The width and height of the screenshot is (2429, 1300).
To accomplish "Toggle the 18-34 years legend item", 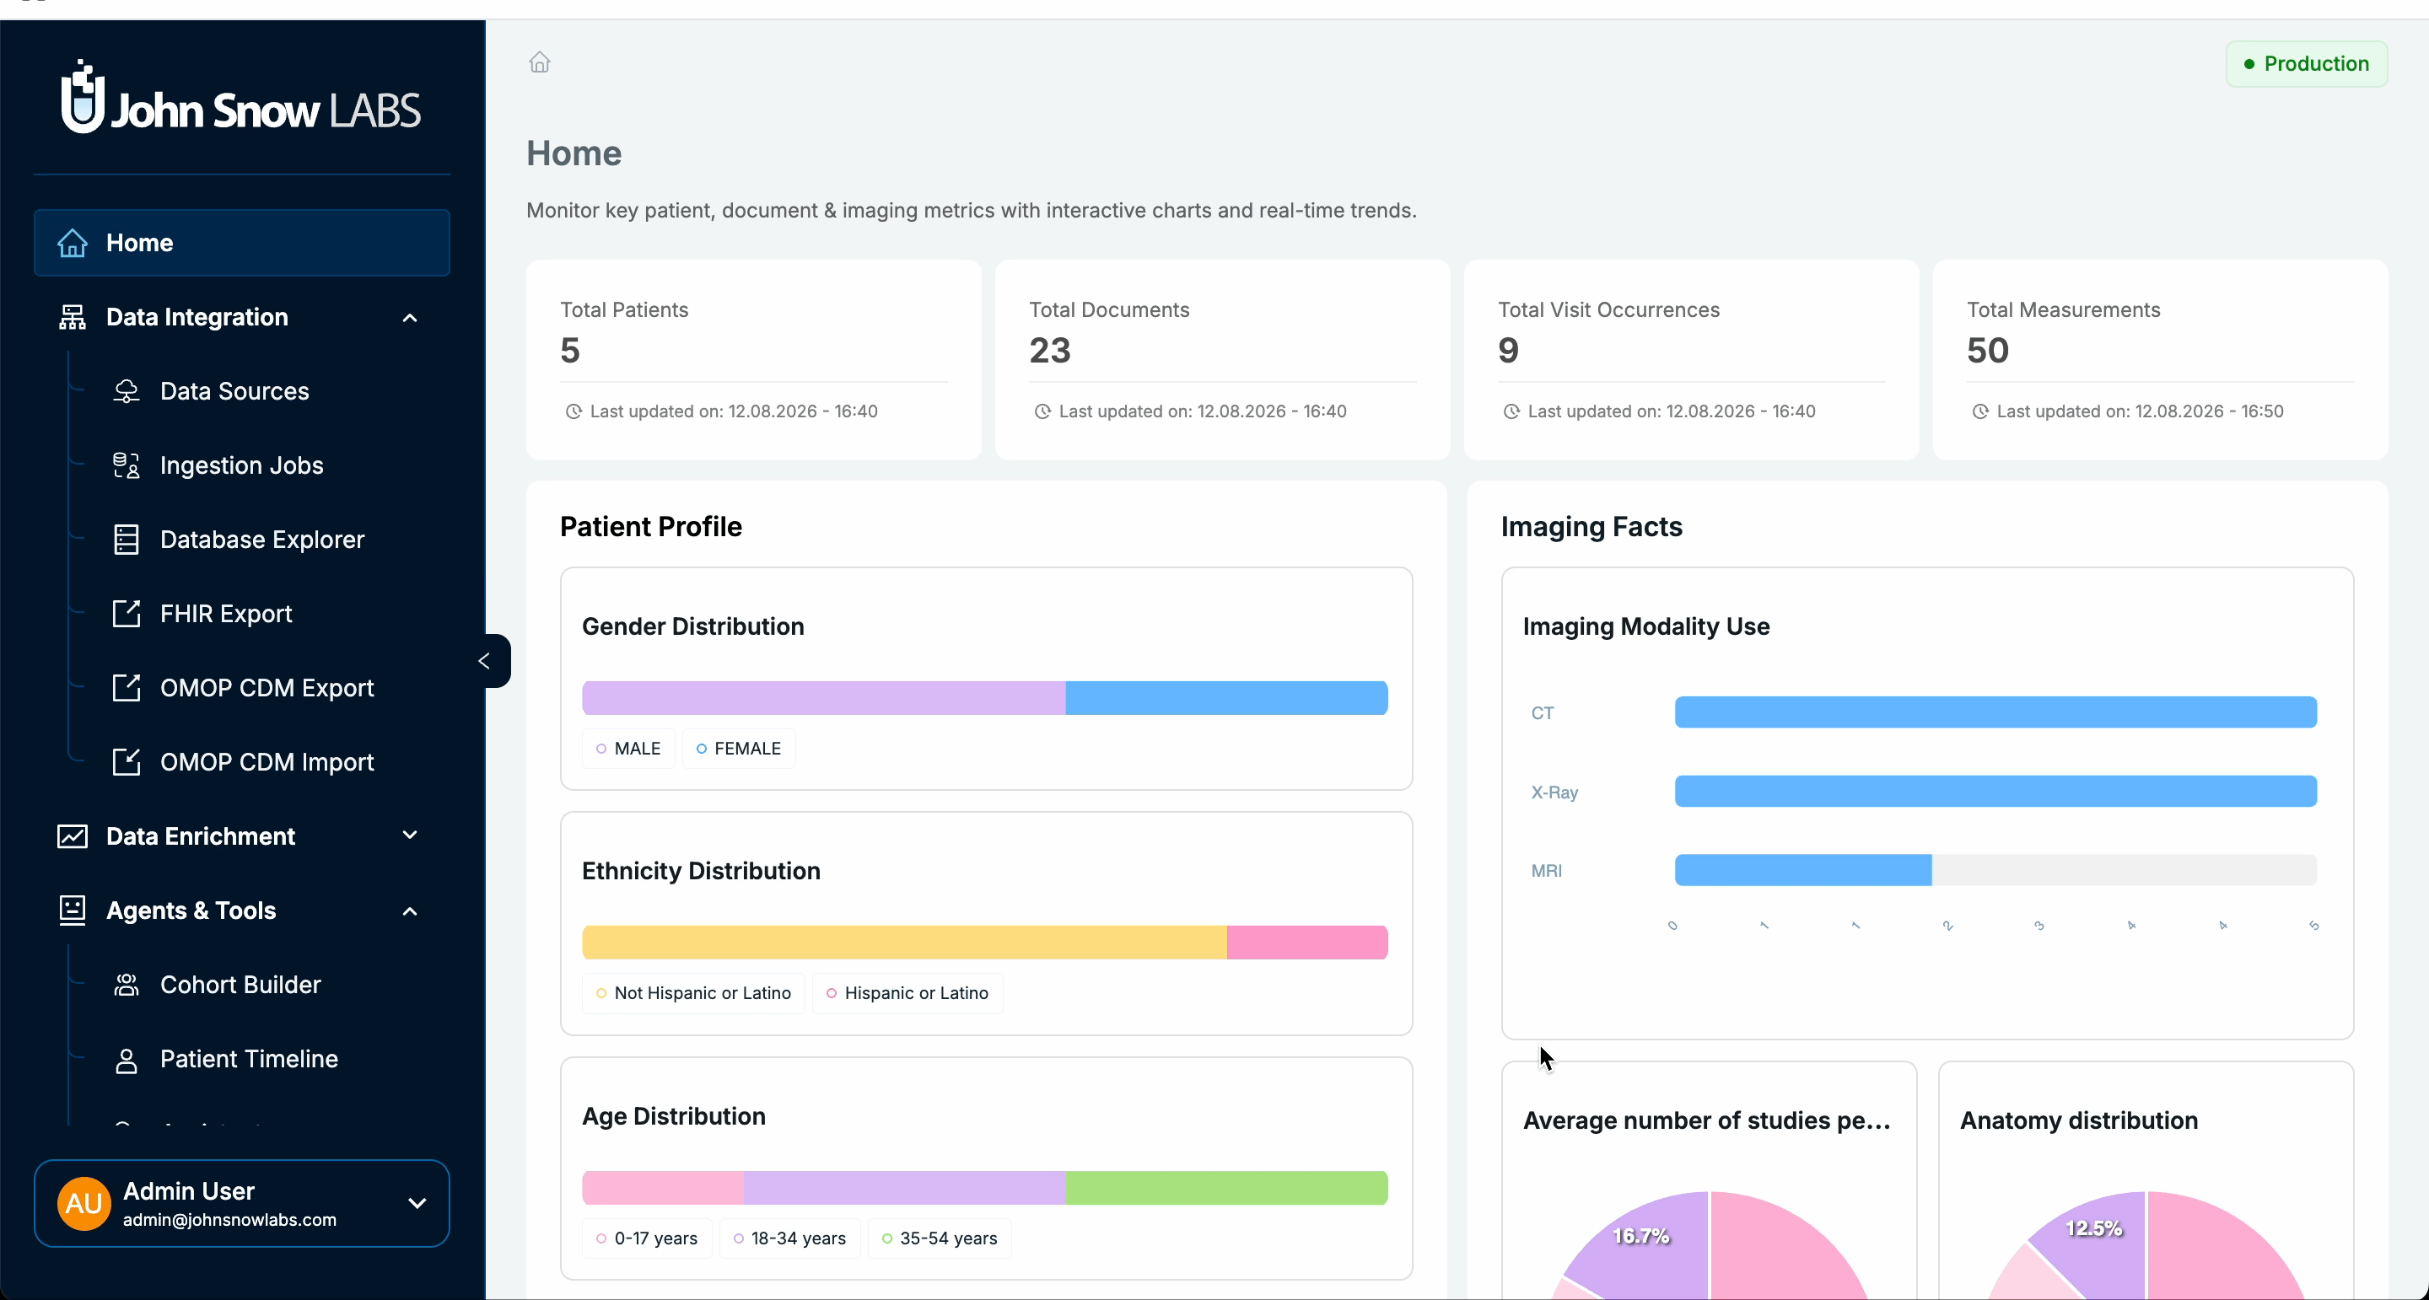I will [x=790, y=1238].
